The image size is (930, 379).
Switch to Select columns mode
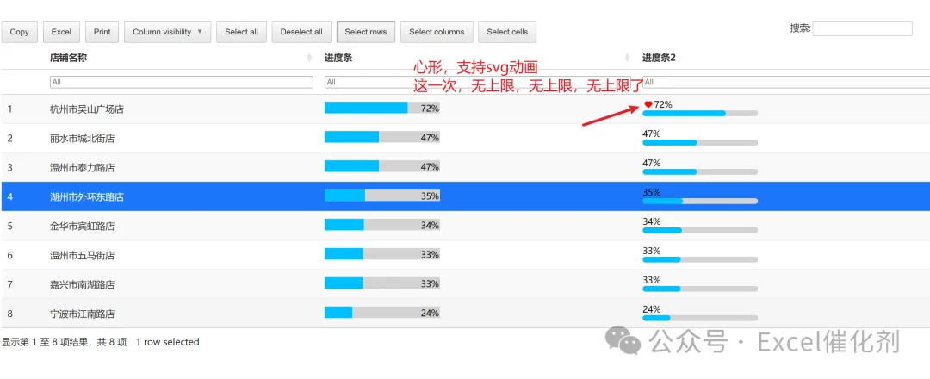point(437,32)
